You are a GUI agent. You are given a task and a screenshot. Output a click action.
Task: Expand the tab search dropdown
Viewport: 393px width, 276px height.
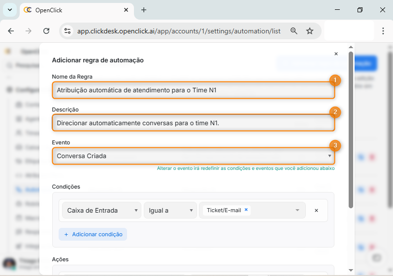point(9,10)
